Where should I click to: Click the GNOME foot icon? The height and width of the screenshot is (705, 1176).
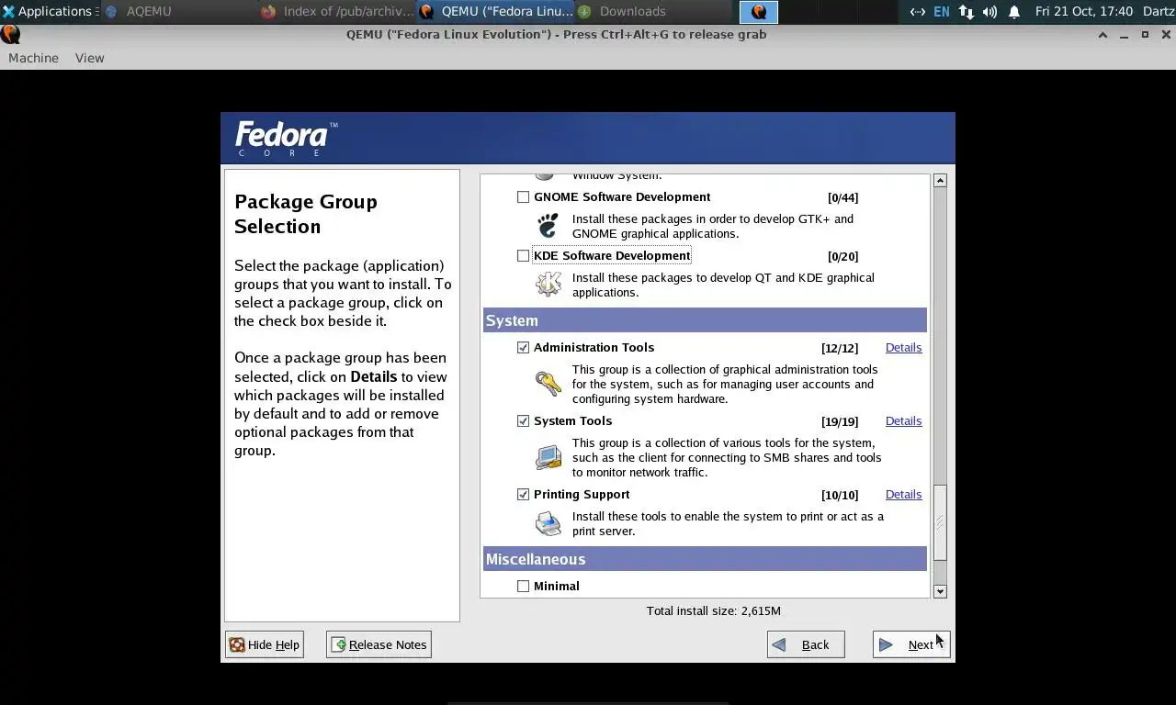coord(548,226)
